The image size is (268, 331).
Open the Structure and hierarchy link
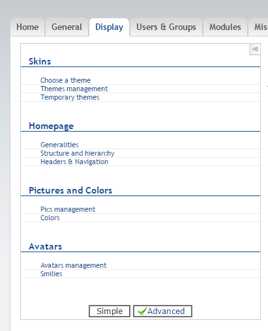pos(78,153)
